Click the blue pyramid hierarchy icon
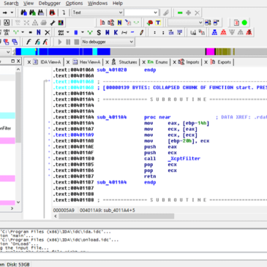 (214, 32)
